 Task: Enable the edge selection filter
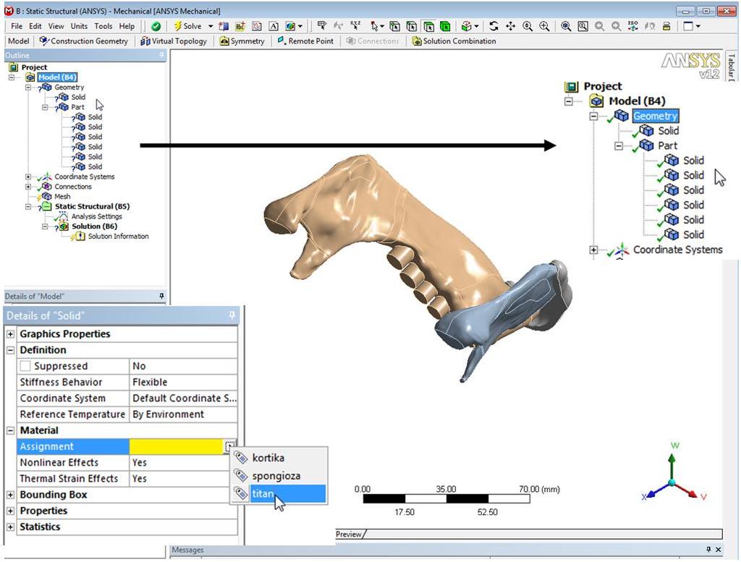(x=412, y=27)
